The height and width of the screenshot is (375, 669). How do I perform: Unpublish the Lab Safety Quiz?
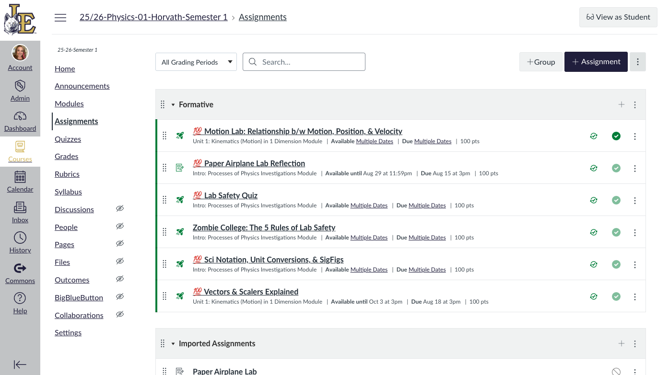click(x=616, y=201)
